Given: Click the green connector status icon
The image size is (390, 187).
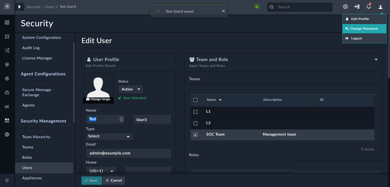Looking at the screenshot, I should 257,6.
